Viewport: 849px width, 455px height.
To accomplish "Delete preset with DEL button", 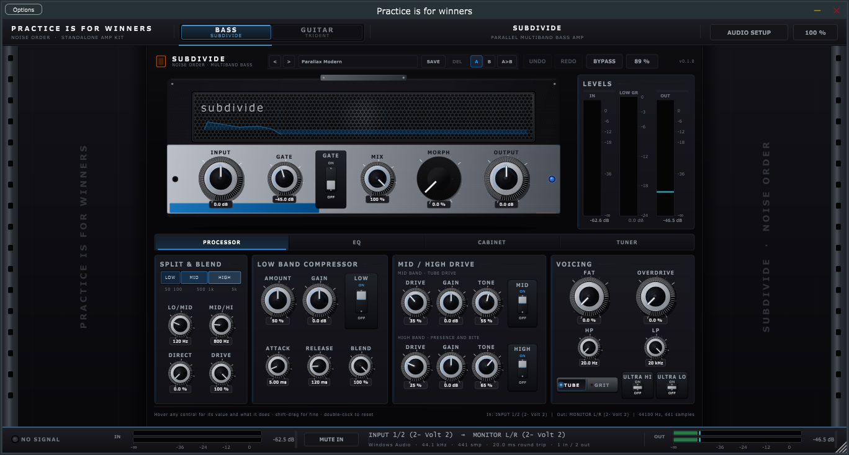I will pos(457,61).
